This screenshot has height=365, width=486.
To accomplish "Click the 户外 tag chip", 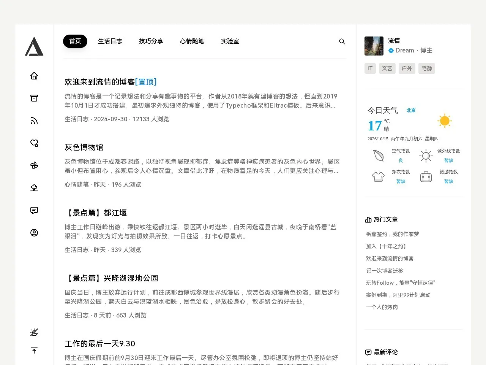I will coord(407,68).
